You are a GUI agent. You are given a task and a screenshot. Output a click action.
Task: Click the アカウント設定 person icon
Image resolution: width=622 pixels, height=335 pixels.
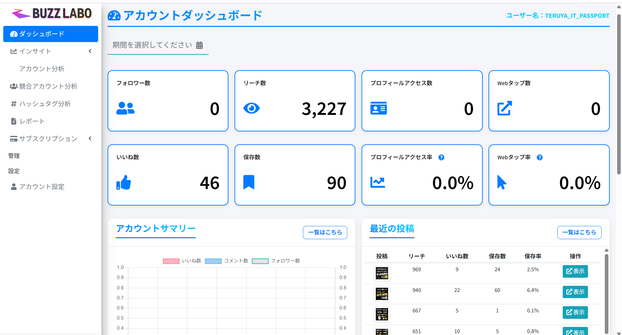13,186
